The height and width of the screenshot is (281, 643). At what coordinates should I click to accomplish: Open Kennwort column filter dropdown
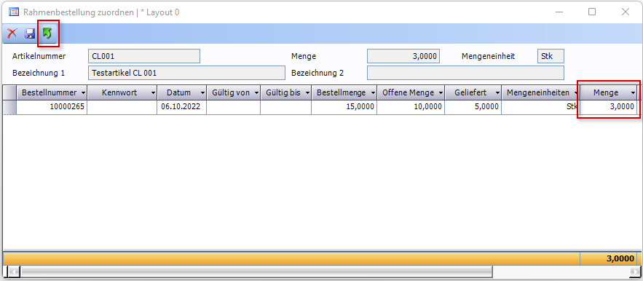tap(154, 93)
